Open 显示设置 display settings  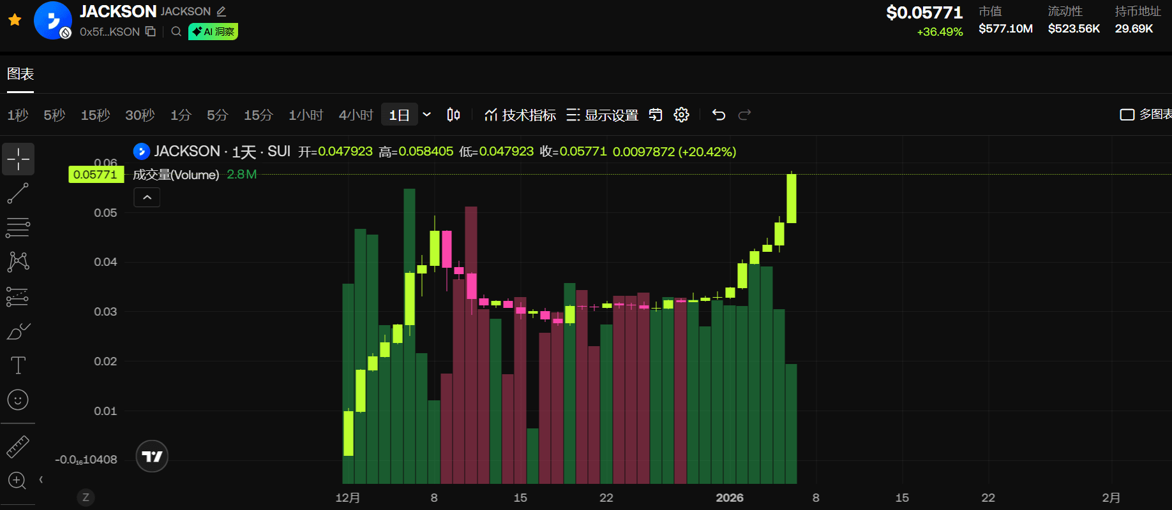click(x=602, y=115)
